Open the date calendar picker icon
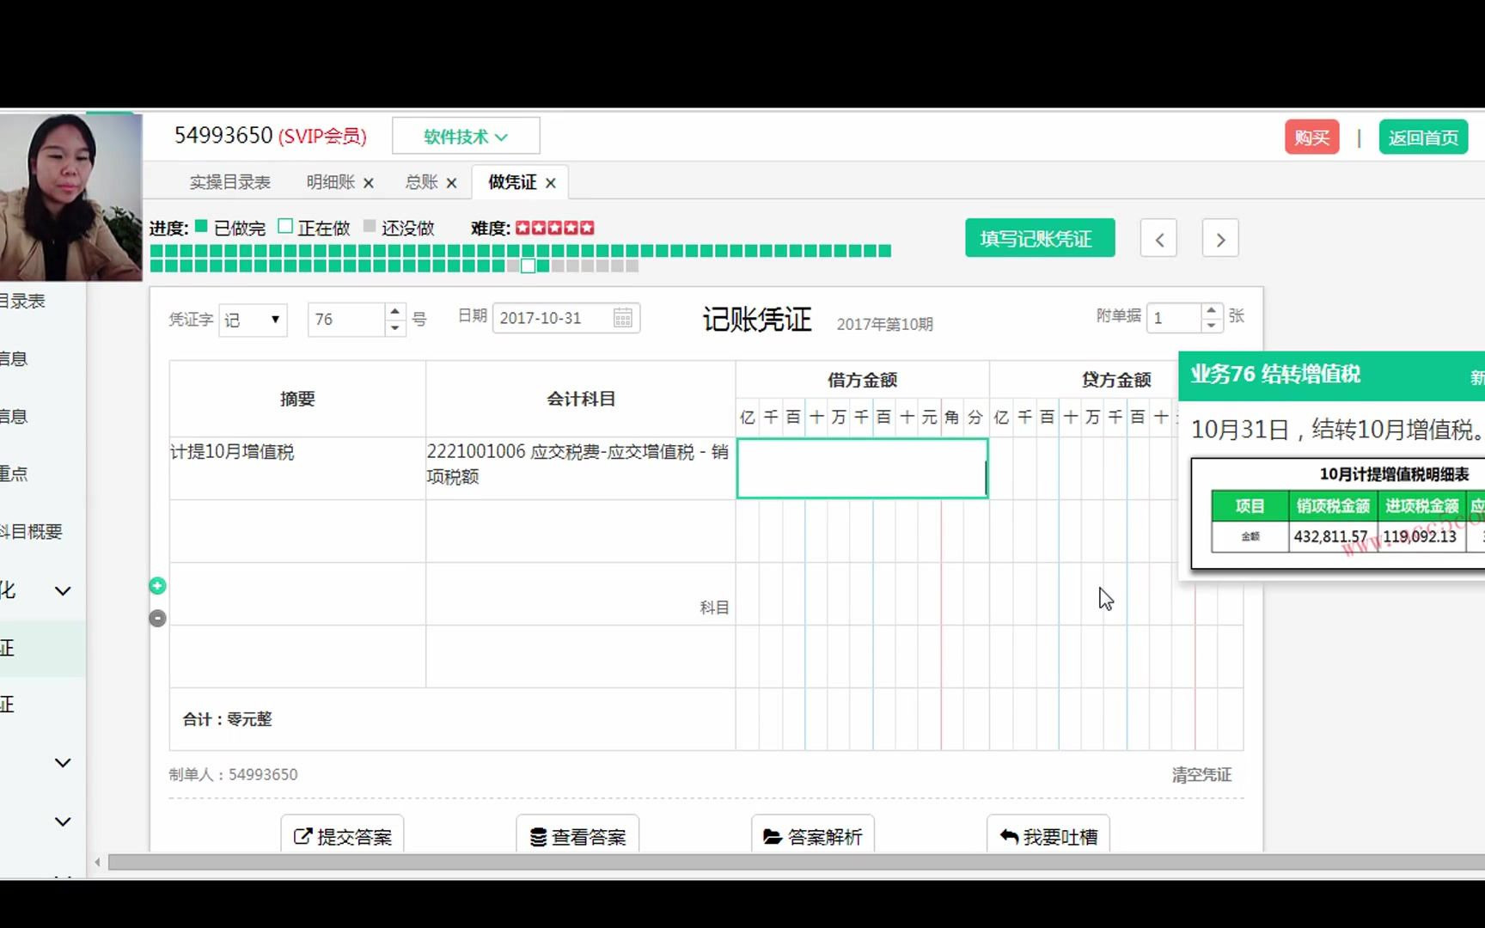 623,318
